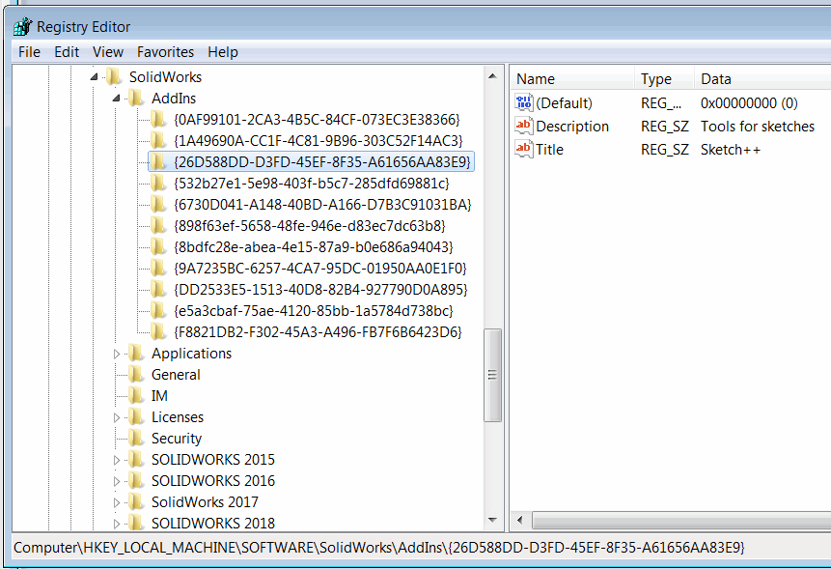Click tree pane scroll up arrow
Image resolution: width=831 pixels, height=569 pixels.
tap(493, 75)
